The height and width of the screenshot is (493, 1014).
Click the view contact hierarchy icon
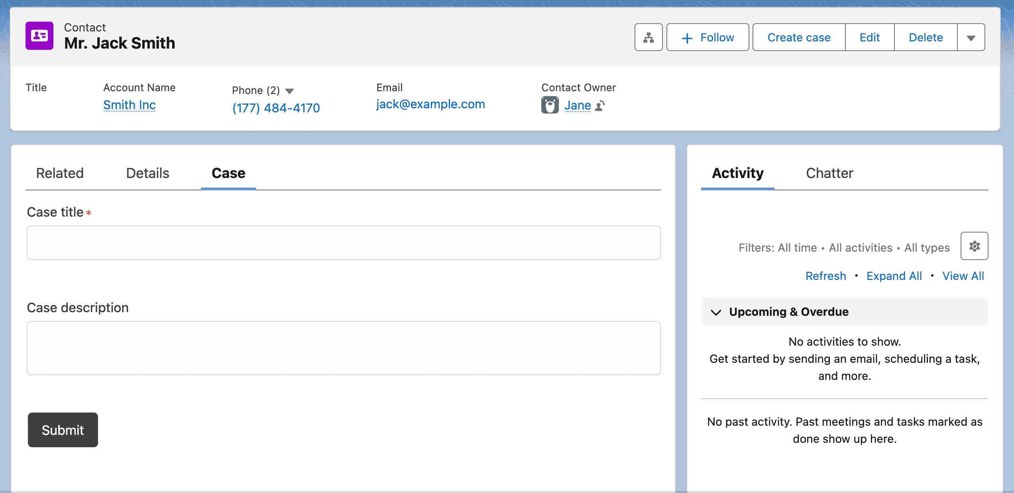648,37
